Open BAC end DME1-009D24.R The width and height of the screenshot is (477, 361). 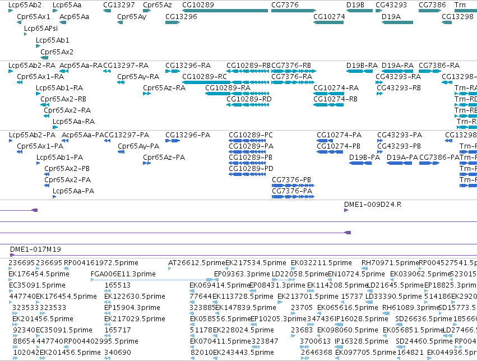[346, 210]
